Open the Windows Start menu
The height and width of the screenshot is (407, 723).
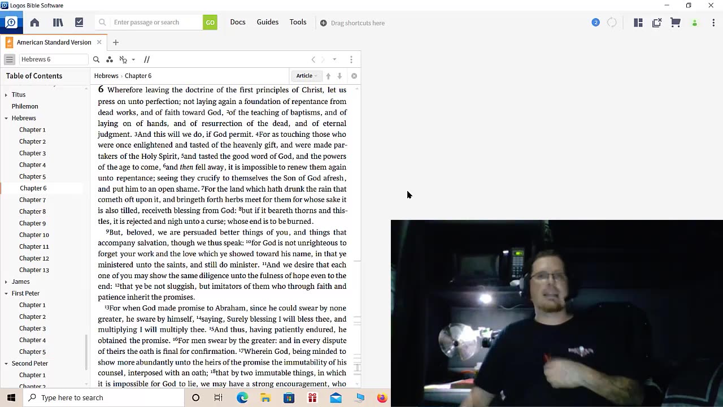tap(11, 398)
